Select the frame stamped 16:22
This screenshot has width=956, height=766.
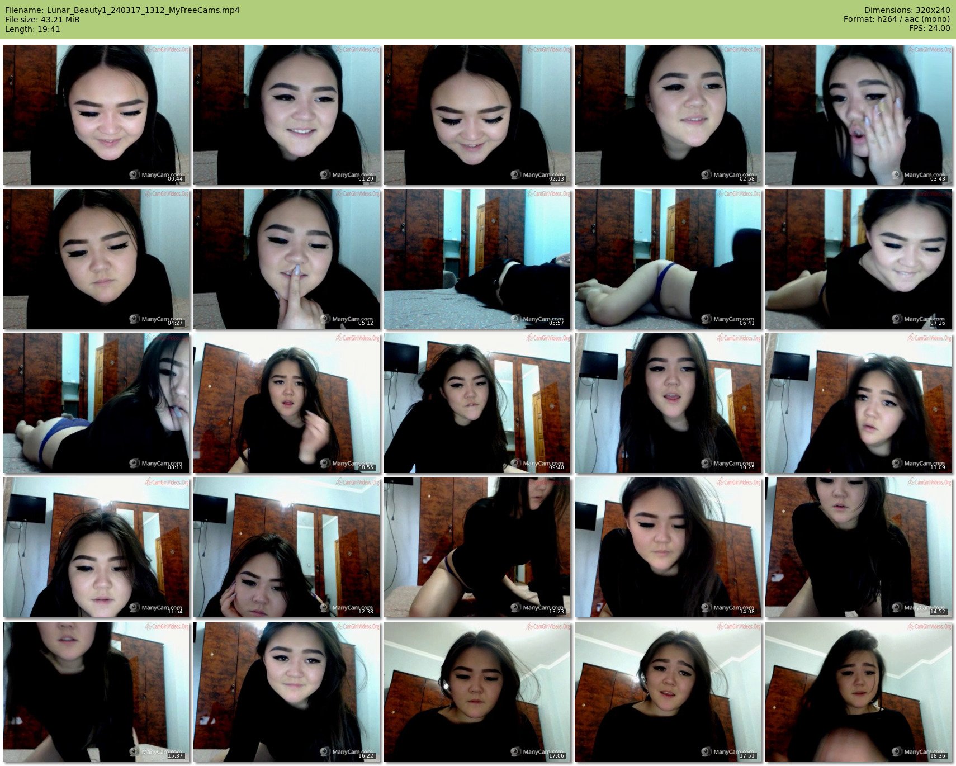point(287,692)
